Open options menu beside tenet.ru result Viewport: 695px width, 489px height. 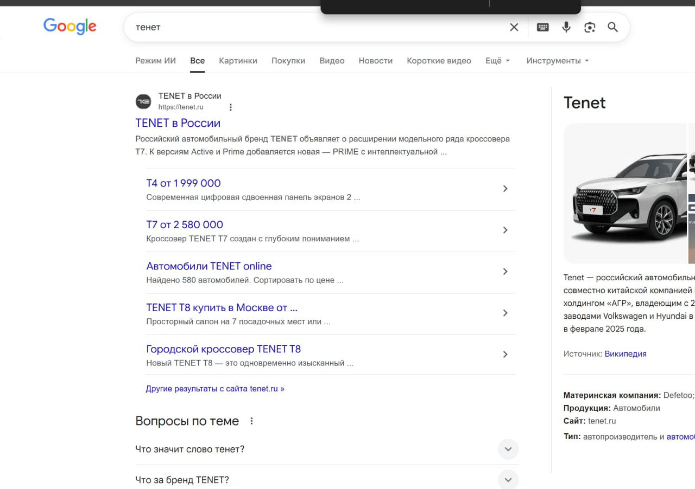tap(231, 107)
